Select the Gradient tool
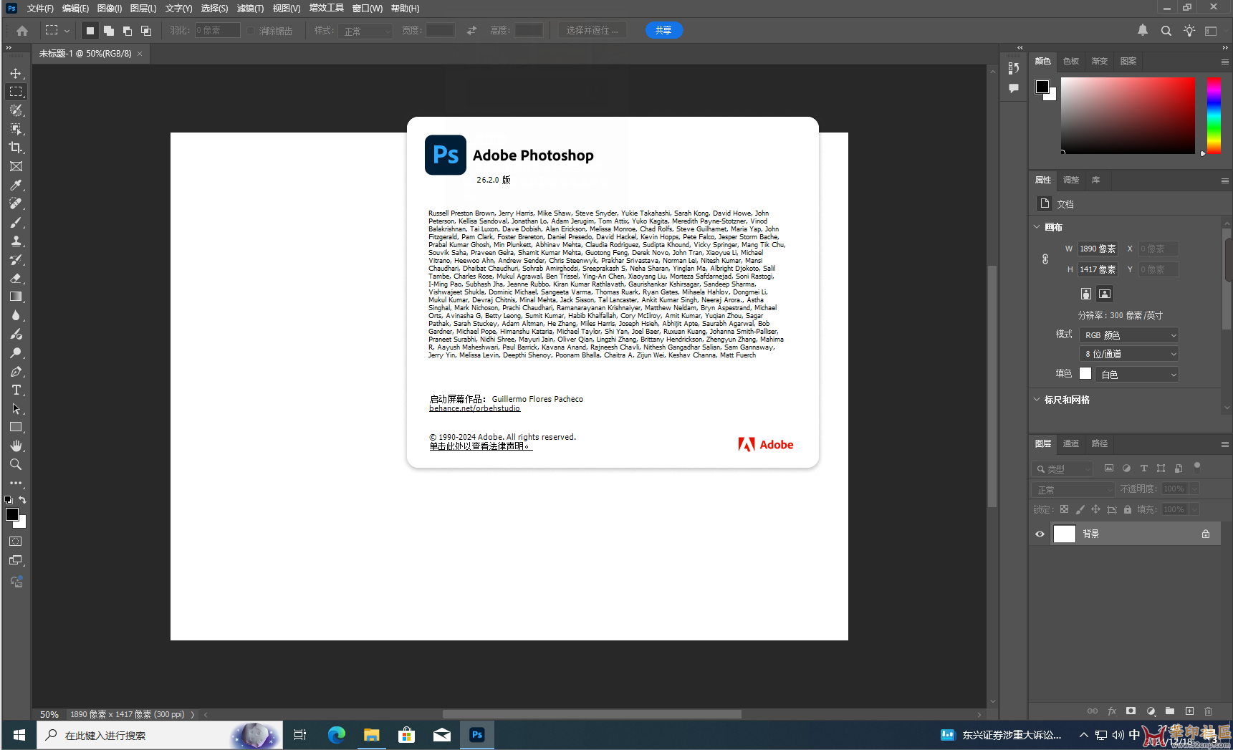This screenshot has height=750, width=1233. point(16,297)
